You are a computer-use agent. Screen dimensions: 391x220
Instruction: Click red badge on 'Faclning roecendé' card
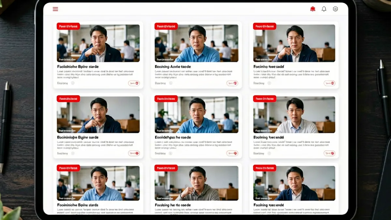coord(265,168)
